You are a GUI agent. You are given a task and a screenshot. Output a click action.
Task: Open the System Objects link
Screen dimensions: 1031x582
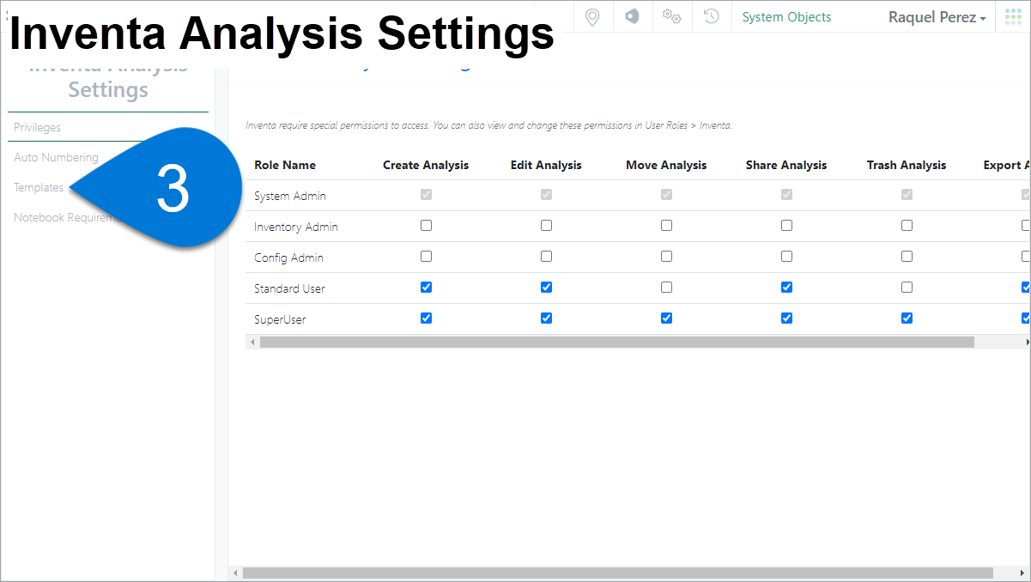[x=786, y=17]
